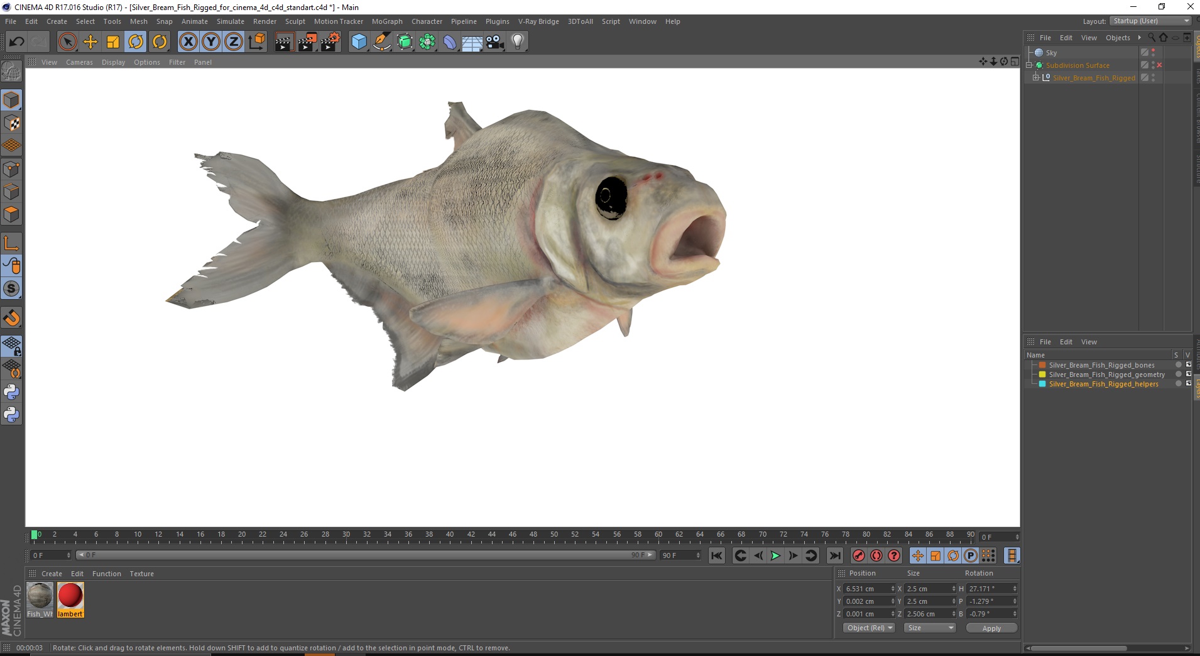The height and width of the screenshot is (656, 1200).
Task: Open Edit Render Settings icon
Action: pos(330,42)
